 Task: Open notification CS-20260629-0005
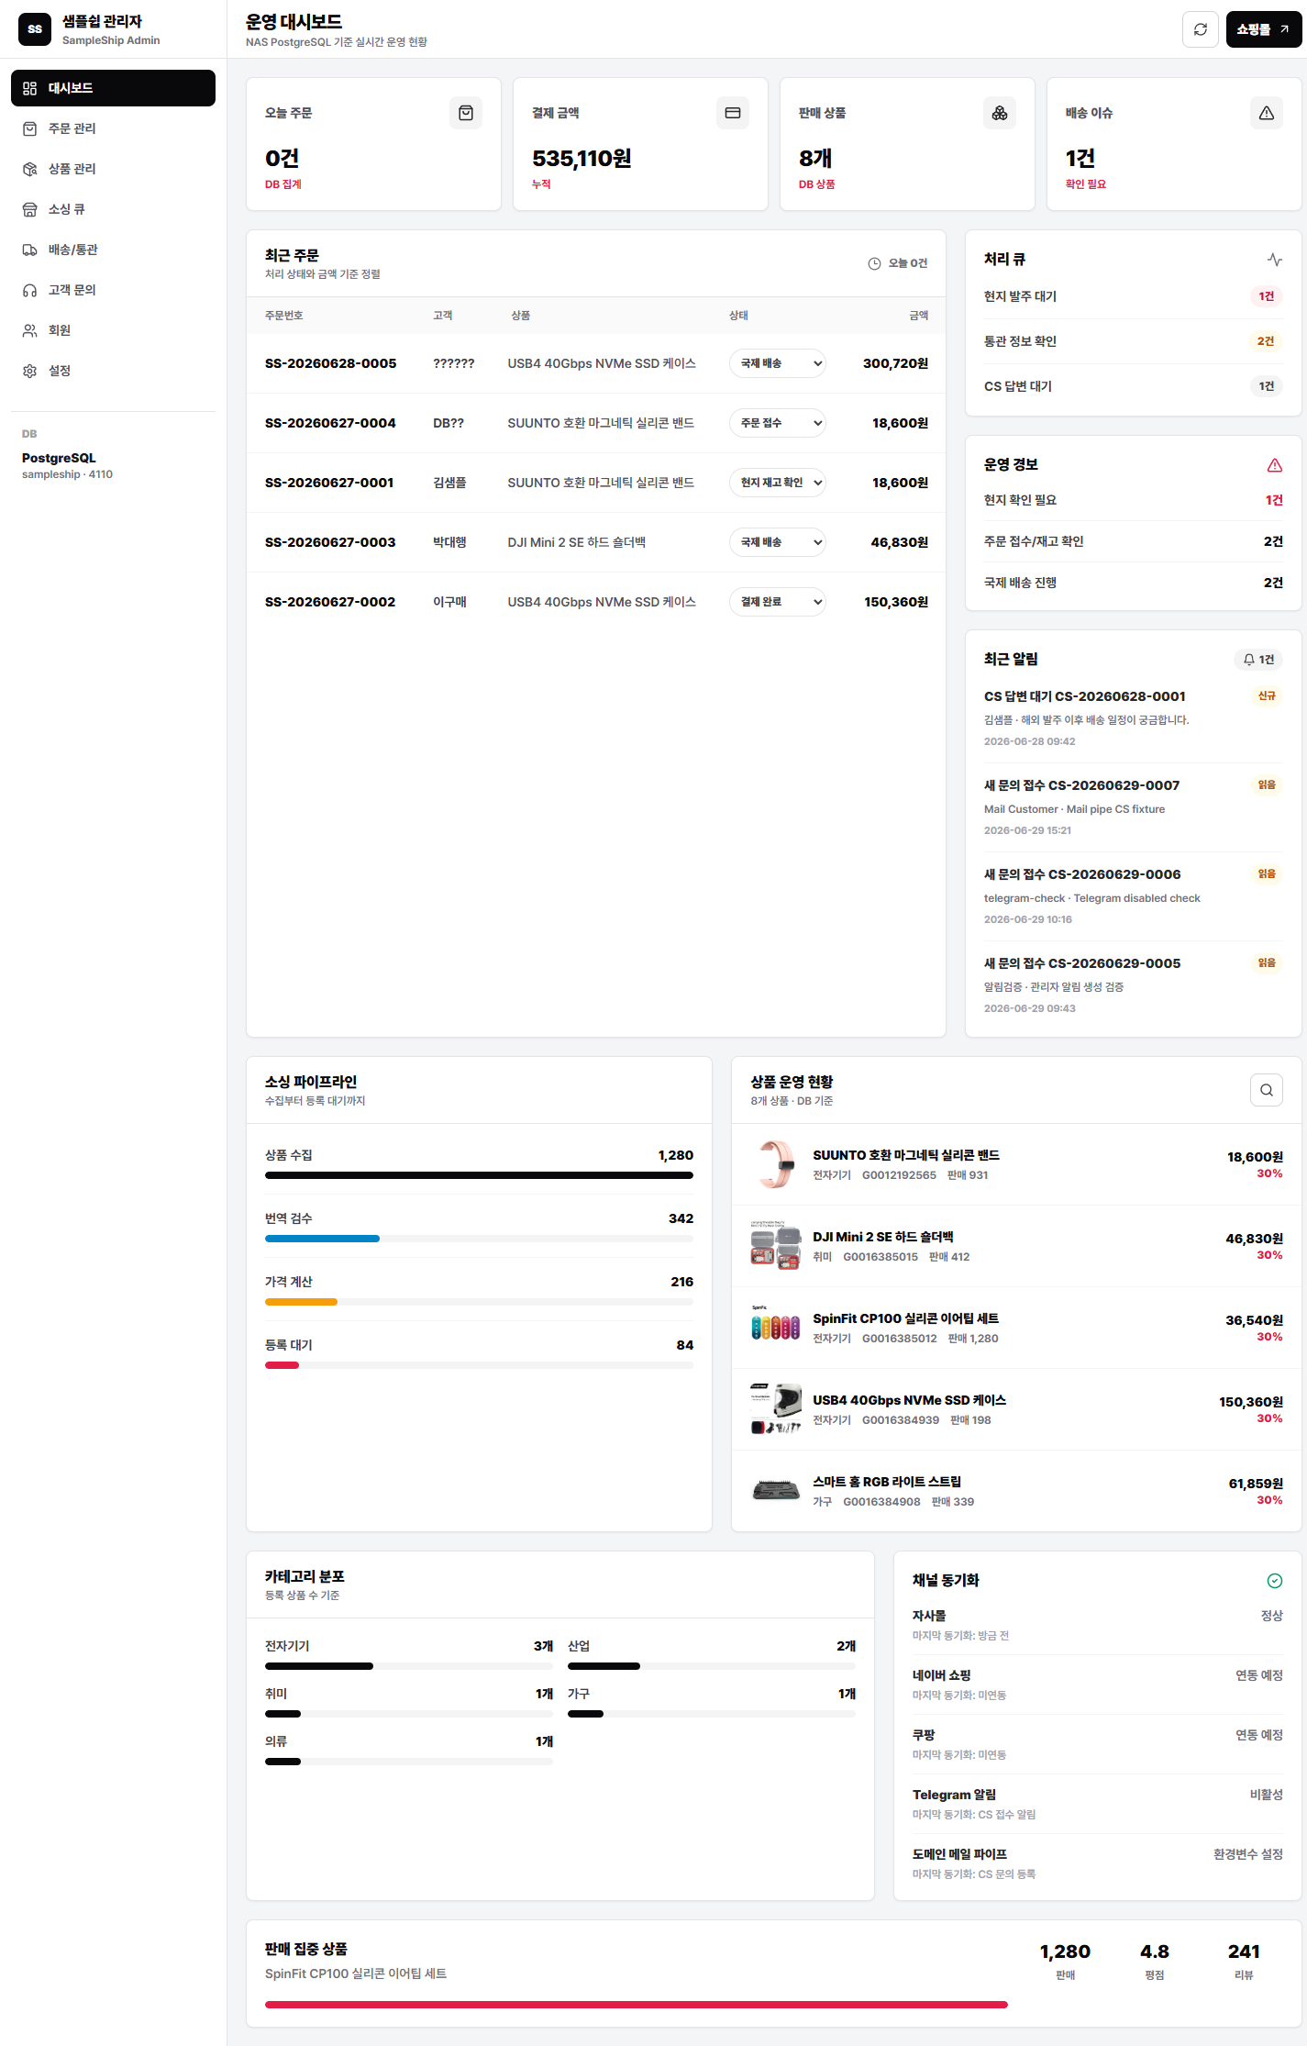tap(1134, 985)
